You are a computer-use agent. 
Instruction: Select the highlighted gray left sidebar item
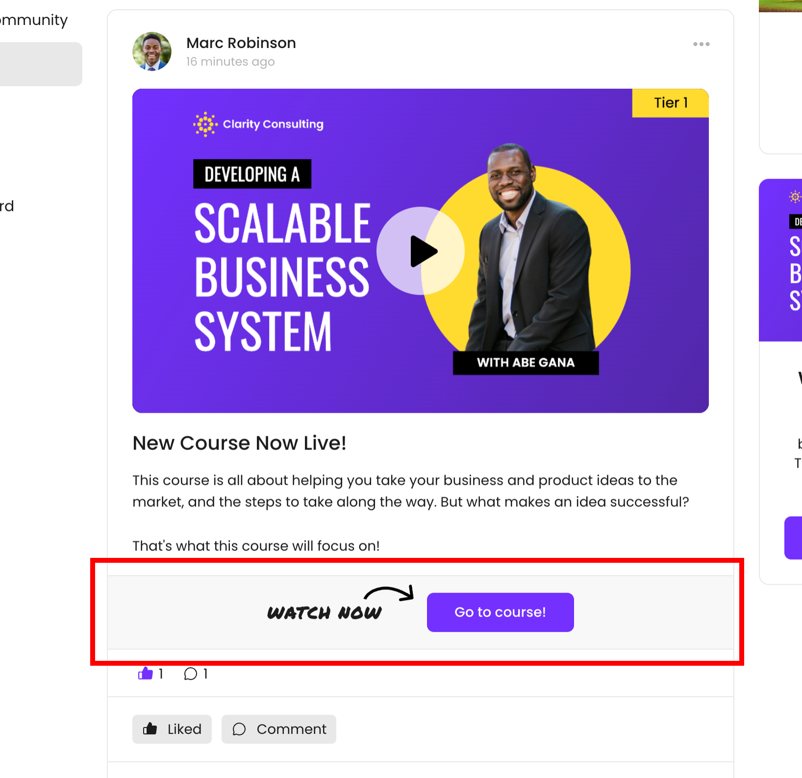(40, 64)
